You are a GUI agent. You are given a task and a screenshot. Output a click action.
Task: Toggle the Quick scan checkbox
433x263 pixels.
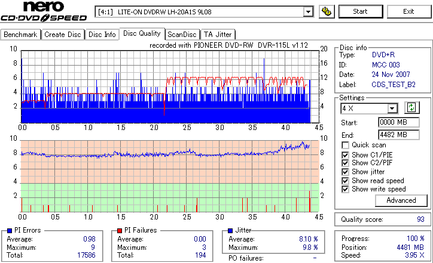point(345,145)
